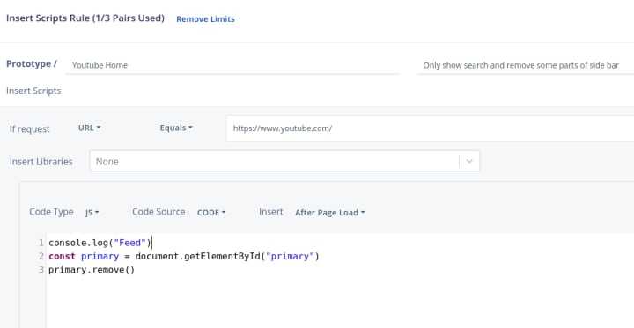Click the 'Code Type' label
Screen dimensions: 634x328
[51, 212]
